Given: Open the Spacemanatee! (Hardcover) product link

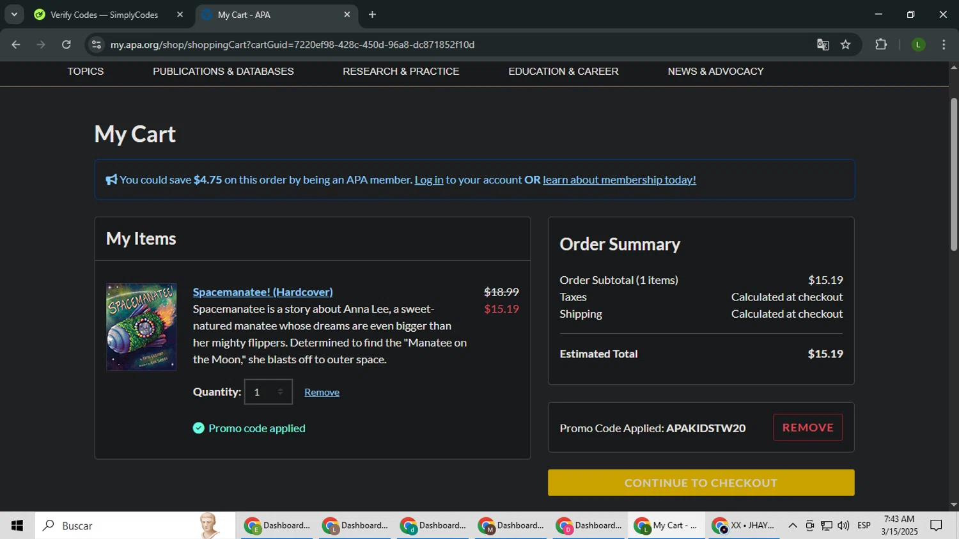Looking at the screenshot, I should point(263,292).
